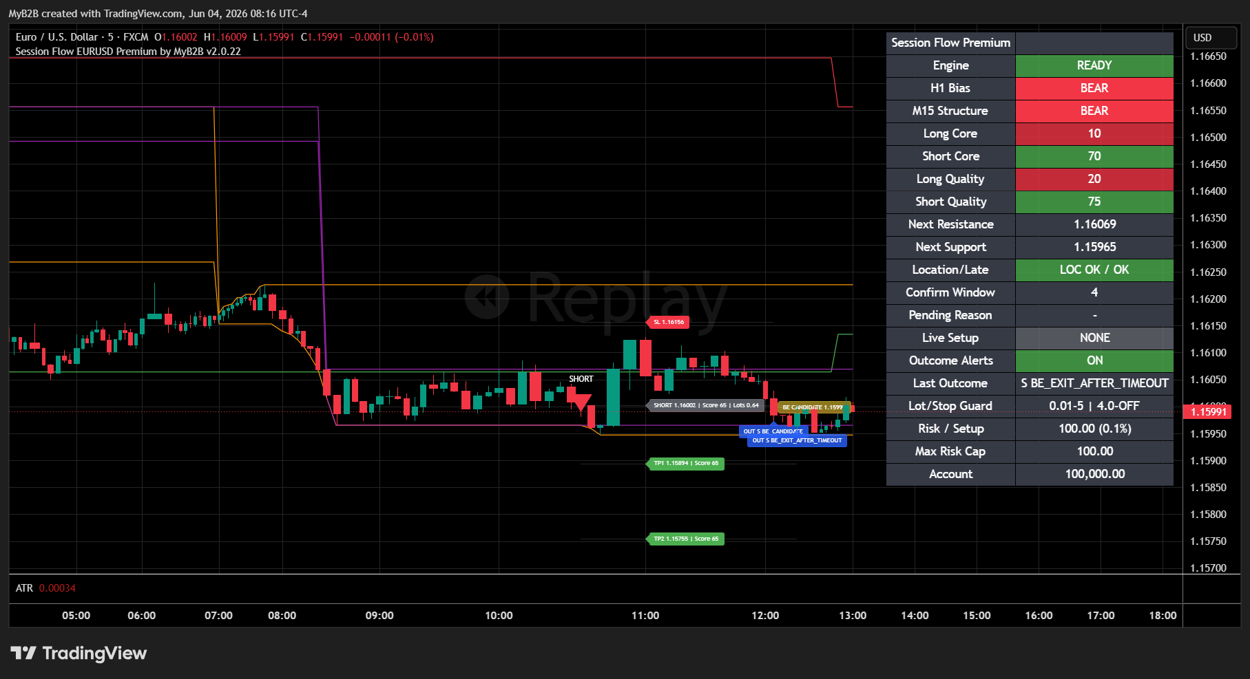Click the H1 Bias row label

click(950, 88)
